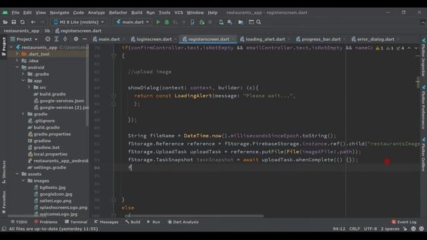
Task: Open the Tools menu
Action: click(x=164, y=13)
